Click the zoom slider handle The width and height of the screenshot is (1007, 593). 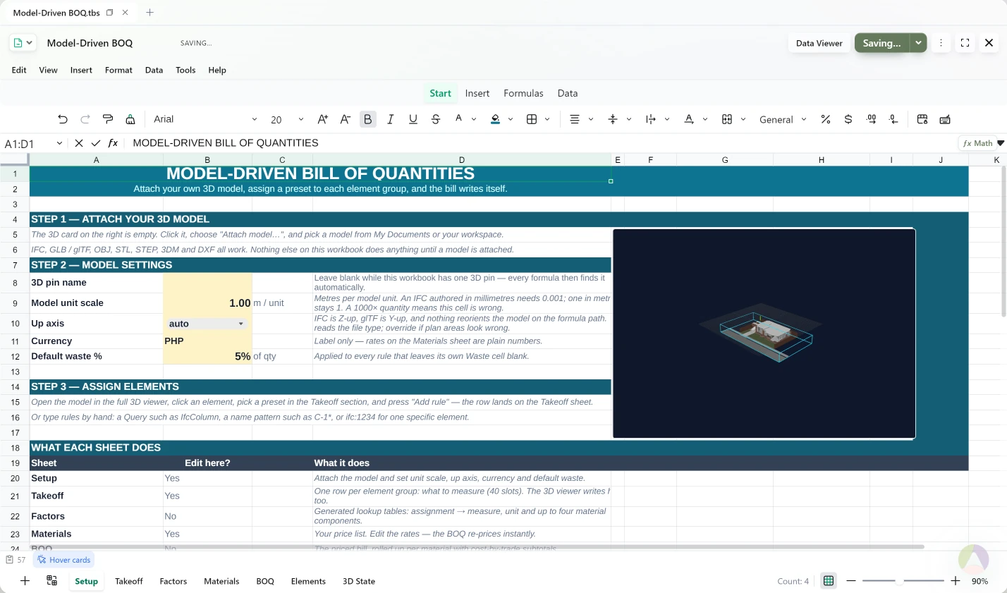(x=899, y=580)
